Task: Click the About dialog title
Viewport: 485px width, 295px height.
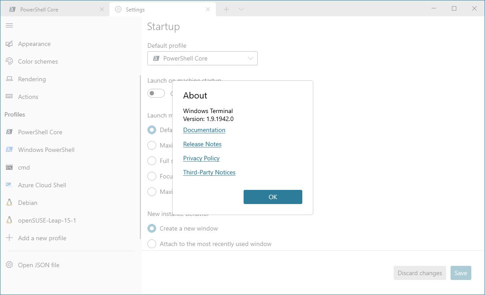Action: coord(195,95)
